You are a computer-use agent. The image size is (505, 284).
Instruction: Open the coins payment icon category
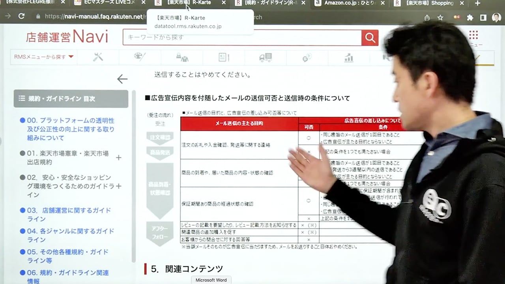(x=307, y=58)
